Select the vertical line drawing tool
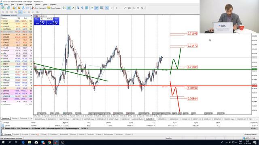Image resolution: width=259 pixels, height=145 pixels. click(x=116, y=8)
